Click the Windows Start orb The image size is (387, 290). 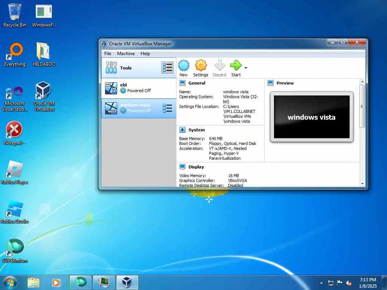[10, 282]
